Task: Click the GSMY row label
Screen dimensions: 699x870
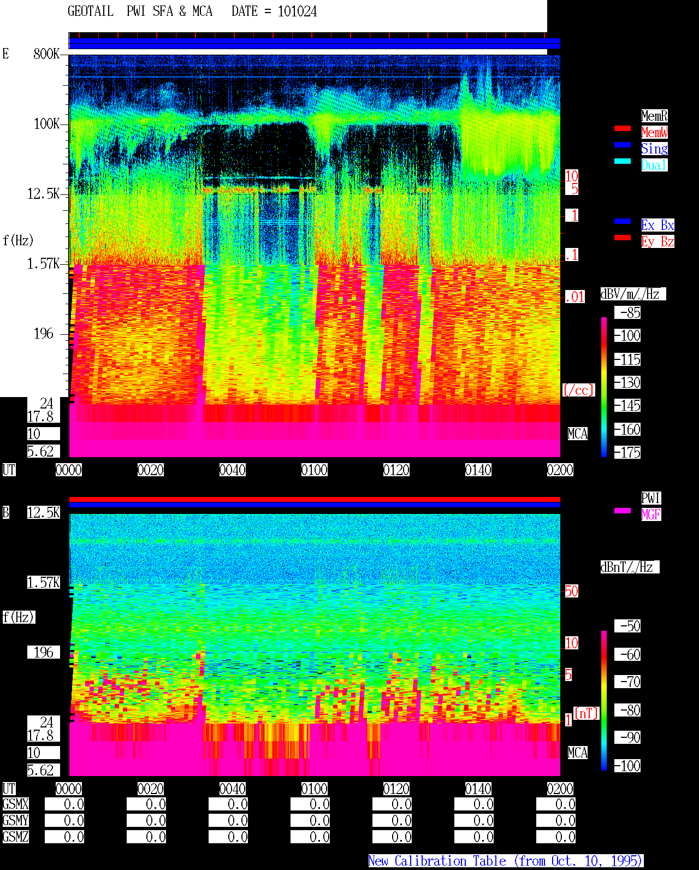Action: pos(16,820)
